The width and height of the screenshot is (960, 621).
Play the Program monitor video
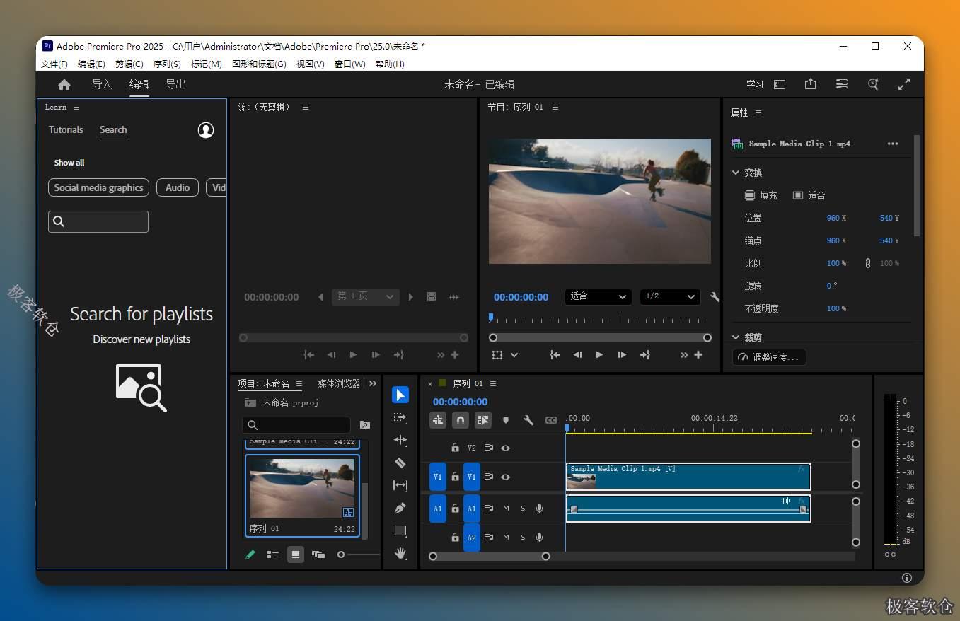(599, 355)
